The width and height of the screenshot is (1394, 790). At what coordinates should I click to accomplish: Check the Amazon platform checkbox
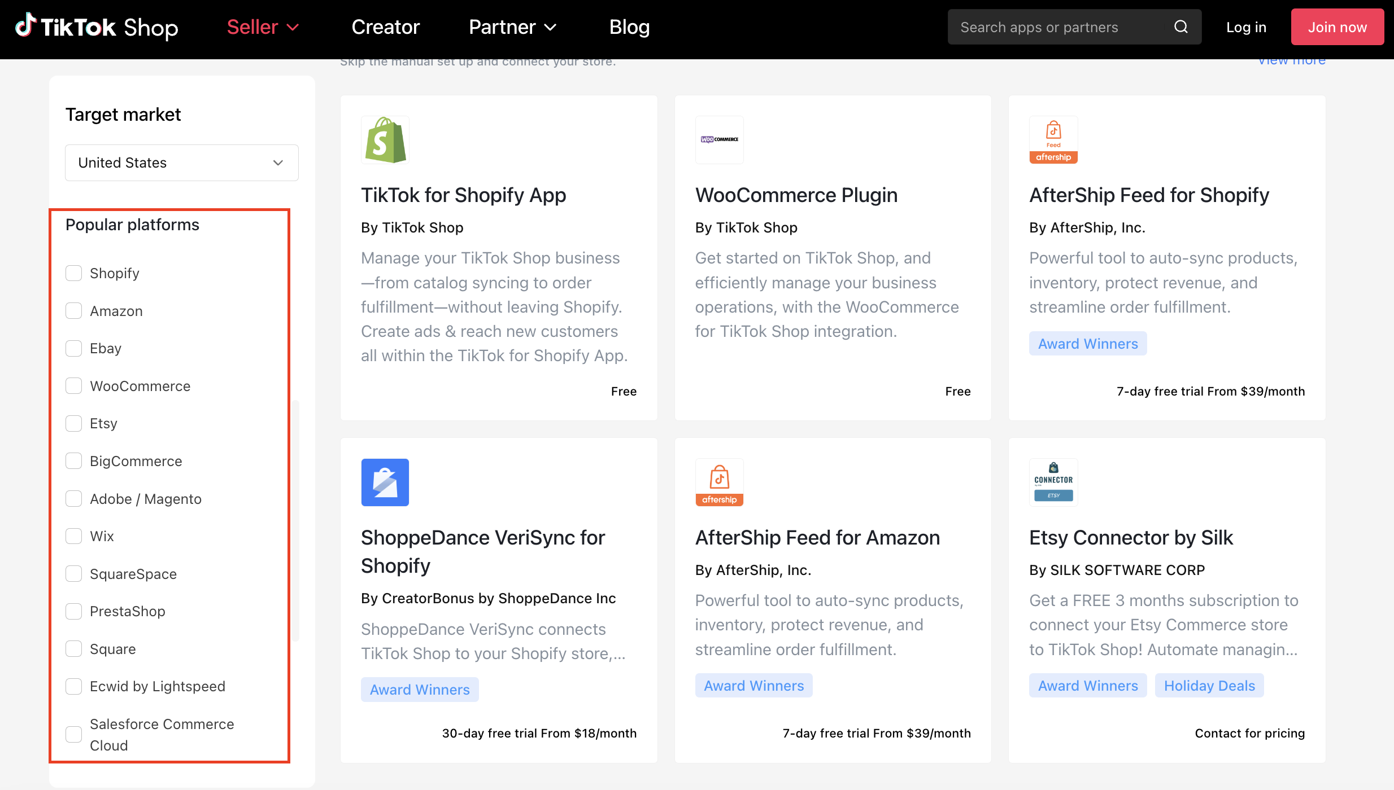pyautogui.click(x=73, y=311)
